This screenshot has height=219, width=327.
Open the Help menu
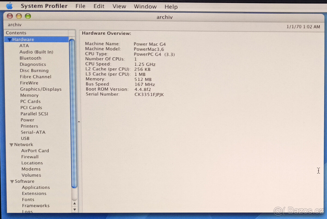pos(171,7)
